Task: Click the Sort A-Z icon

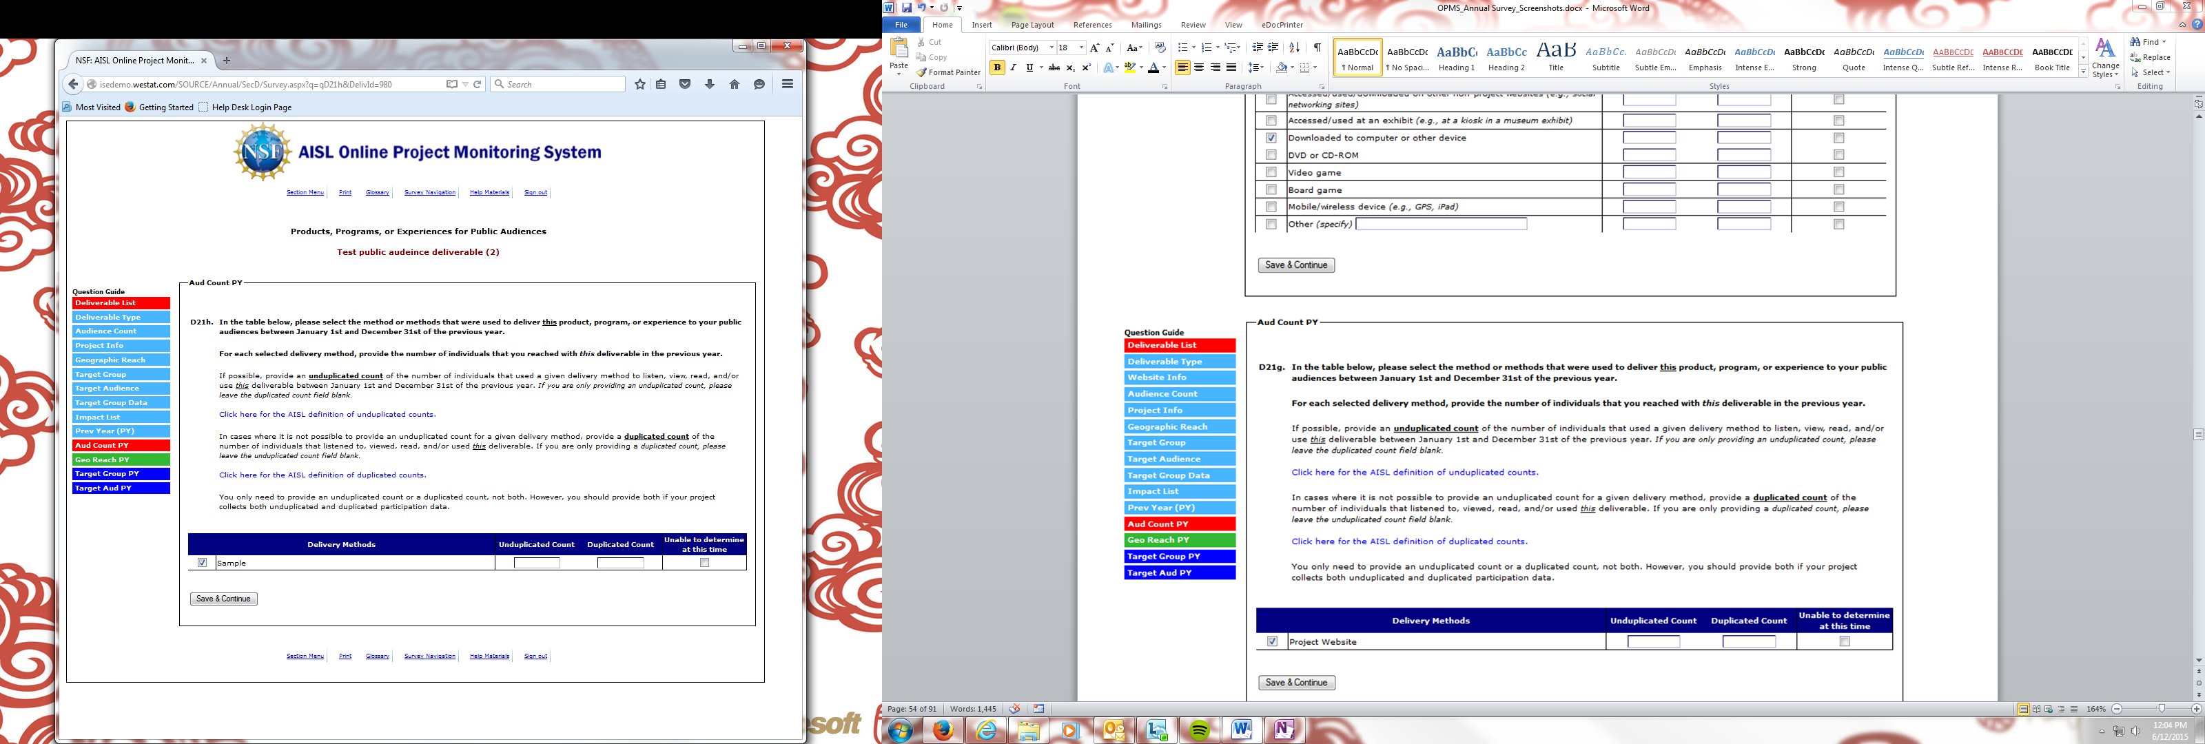Action: coord(1294,47)
